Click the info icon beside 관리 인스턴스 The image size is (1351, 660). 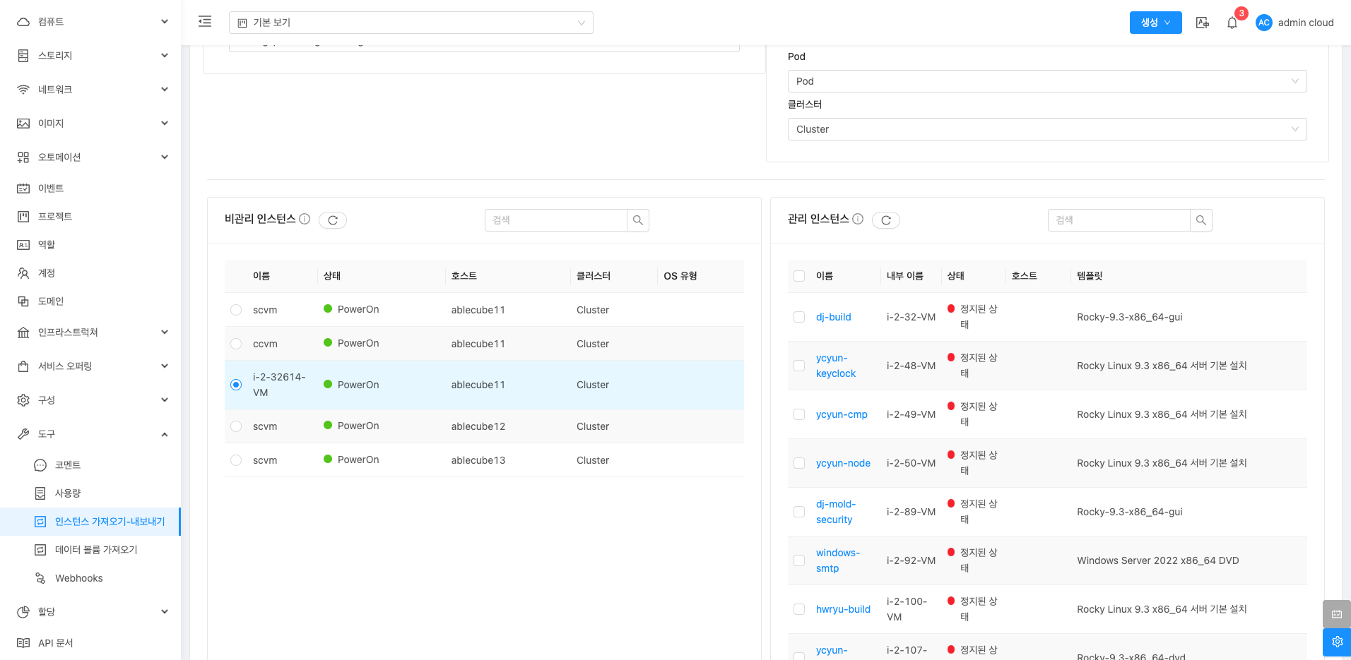pos(858,219)
